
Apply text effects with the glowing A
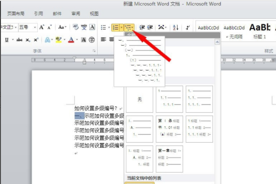click(x=48, y=40)
